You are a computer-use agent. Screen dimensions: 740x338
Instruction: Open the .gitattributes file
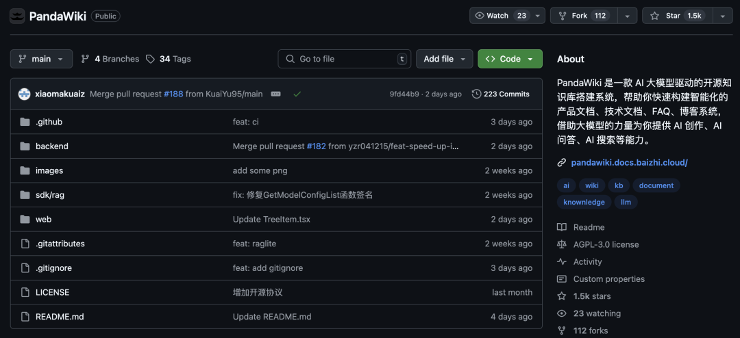(60, 244)
